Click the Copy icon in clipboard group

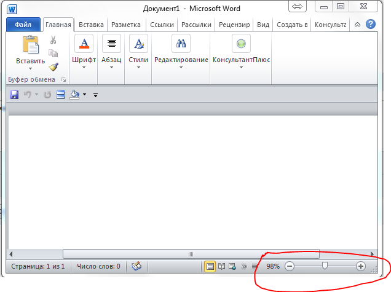pos(53,53)
